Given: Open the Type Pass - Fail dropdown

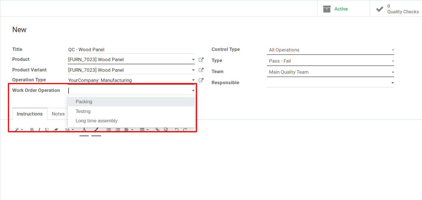Looking at the screenshot, I should tap(330, 61).
